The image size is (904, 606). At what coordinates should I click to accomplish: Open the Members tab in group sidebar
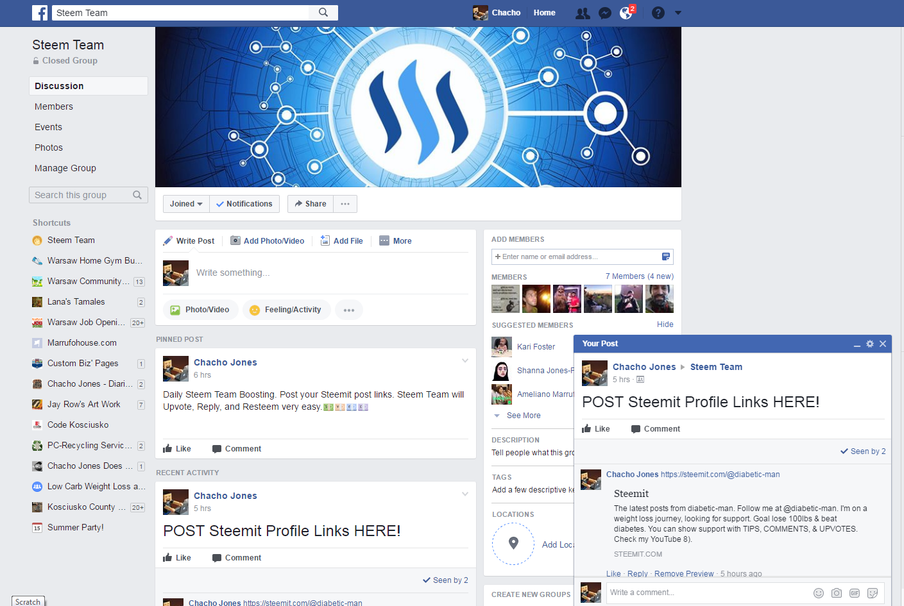click(54, 106)
